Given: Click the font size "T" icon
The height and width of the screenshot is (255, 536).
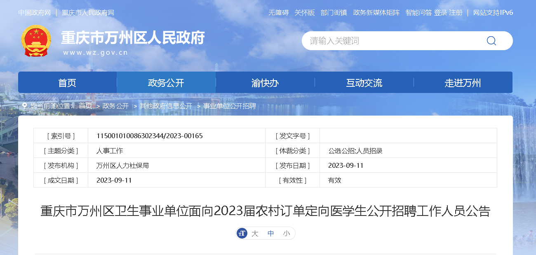Looking at the screenshot, I should point(242,233).
